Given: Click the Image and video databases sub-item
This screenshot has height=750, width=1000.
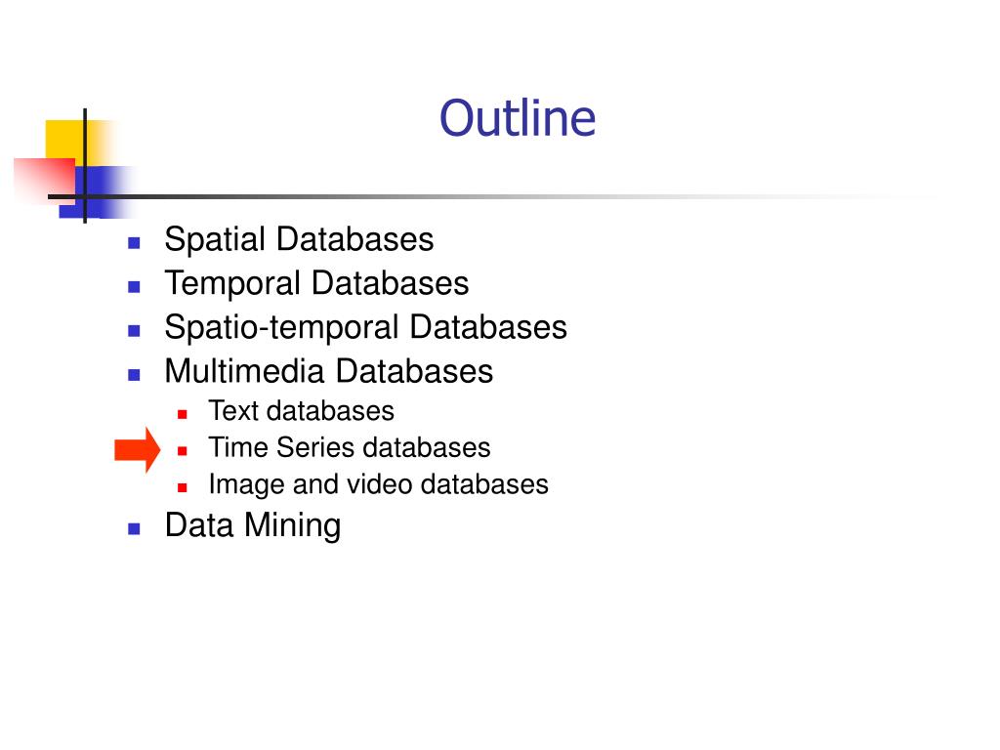Looking at the screenshot, I should (x=378, y=484).
